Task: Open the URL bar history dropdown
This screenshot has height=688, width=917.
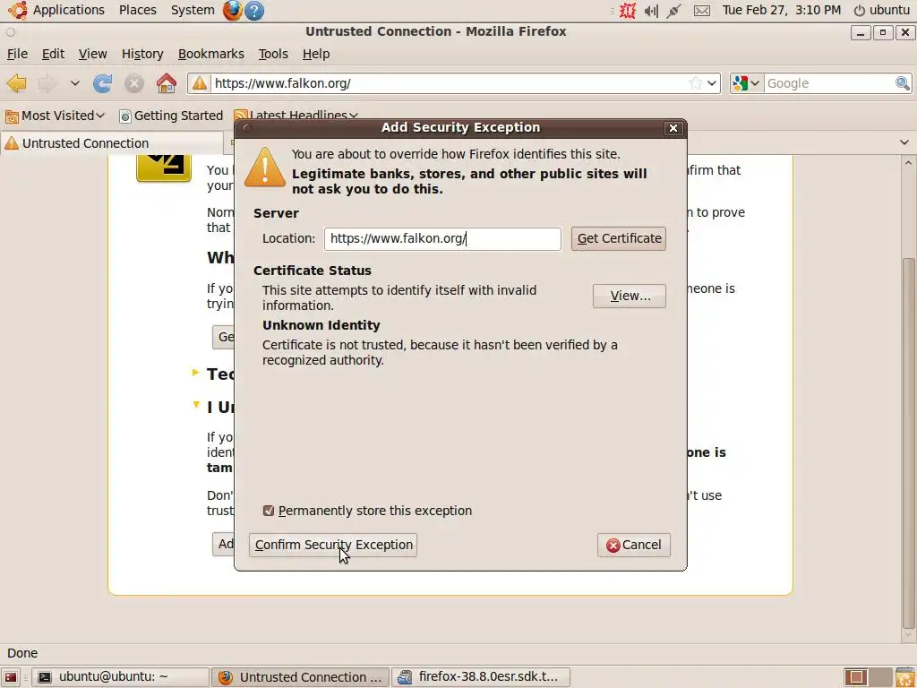Action: click(x=712, y=83)
